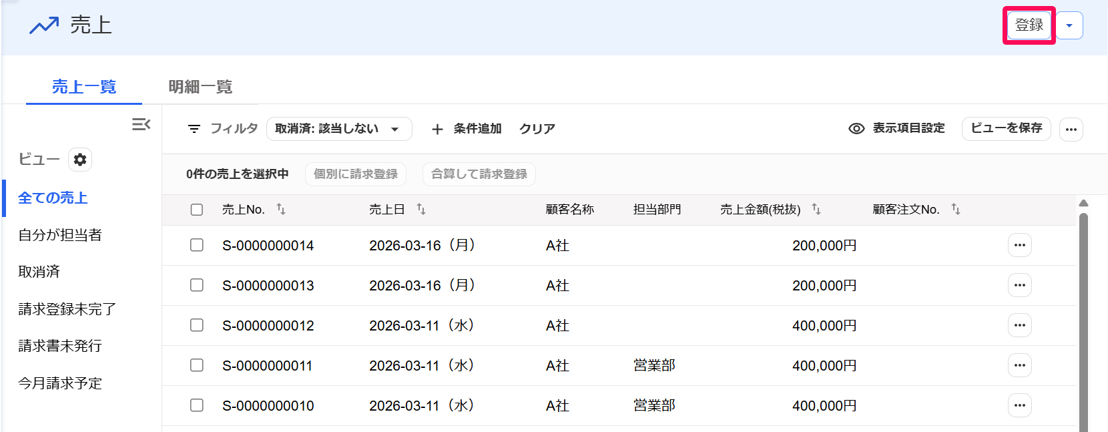Screen dimensions: 1108x432
Task: Open row menu for S-0000000014
Action: 1019,245
